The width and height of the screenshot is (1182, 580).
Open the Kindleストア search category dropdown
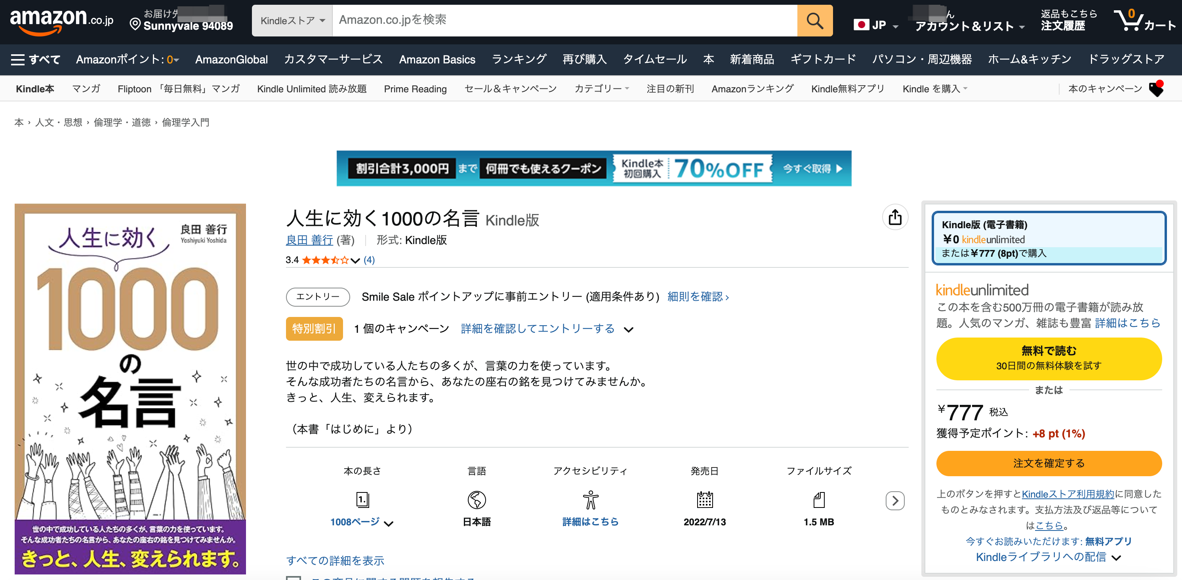[292, 21]
